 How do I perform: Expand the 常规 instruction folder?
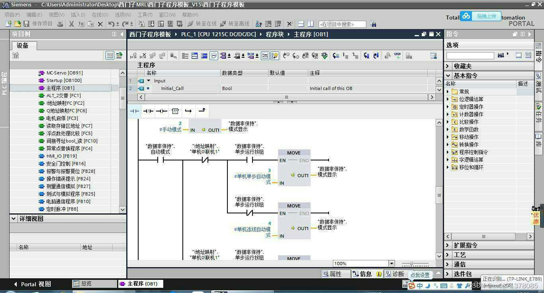pos(448,92)
